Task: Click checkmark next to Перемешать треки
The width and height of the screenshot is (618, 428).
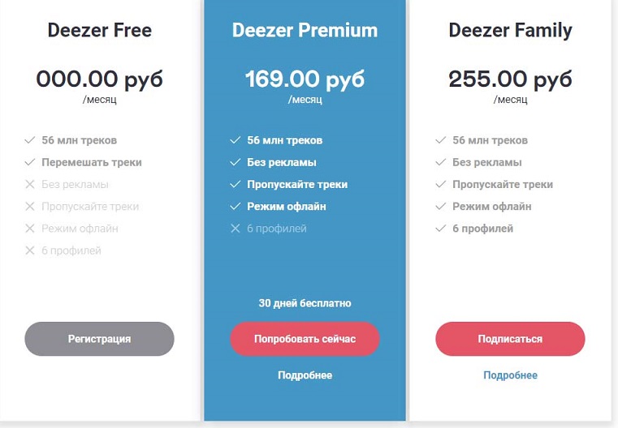Action: coord(30,162)
